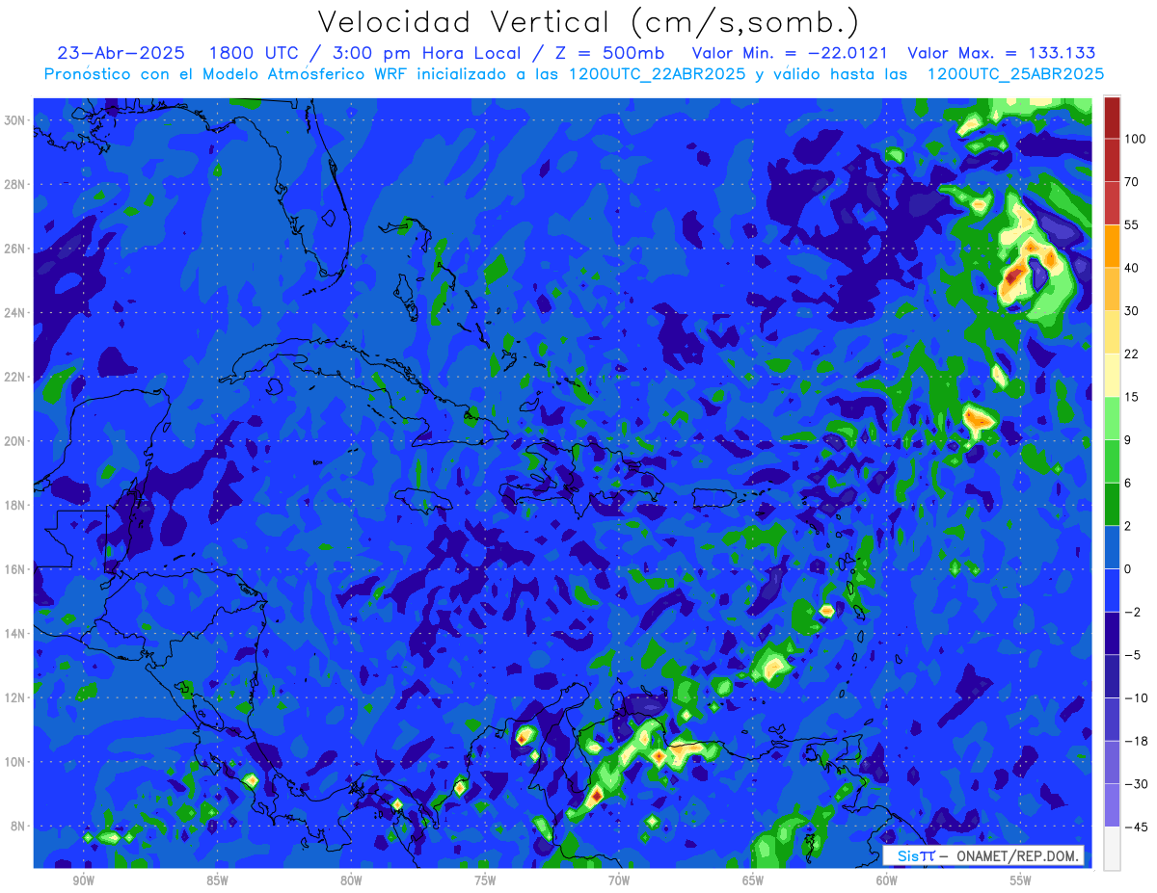Click the 'Valor Max. = 133.133' text
This screenshot has width=1157, height=893.
[1002, 53]
